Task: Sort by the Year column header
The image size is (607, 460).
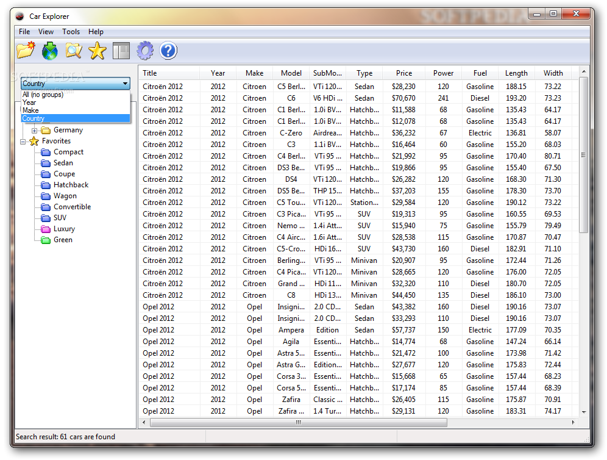Action: tap(218, 73)
